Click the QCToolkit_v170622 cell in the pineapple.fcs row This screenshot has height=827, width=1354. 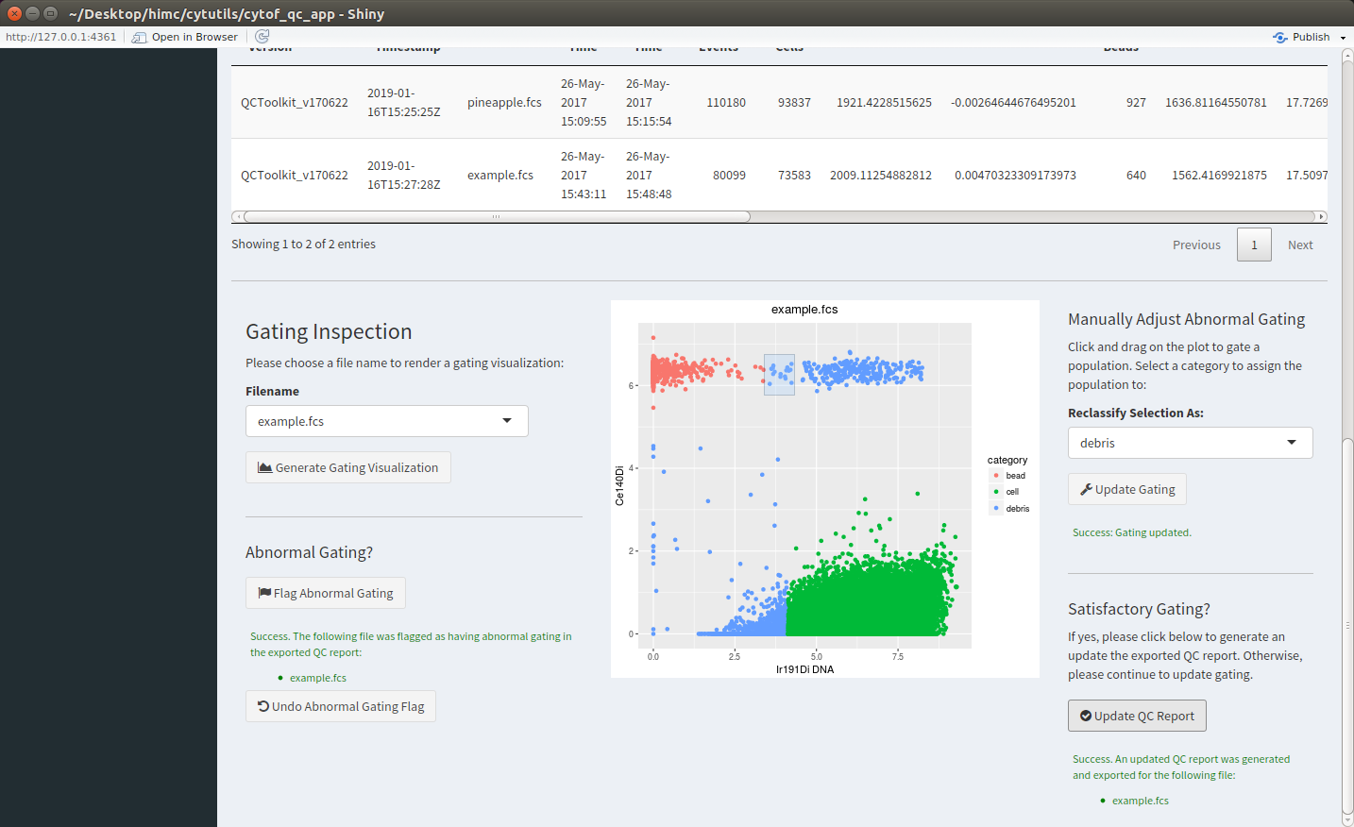[295, 102]
